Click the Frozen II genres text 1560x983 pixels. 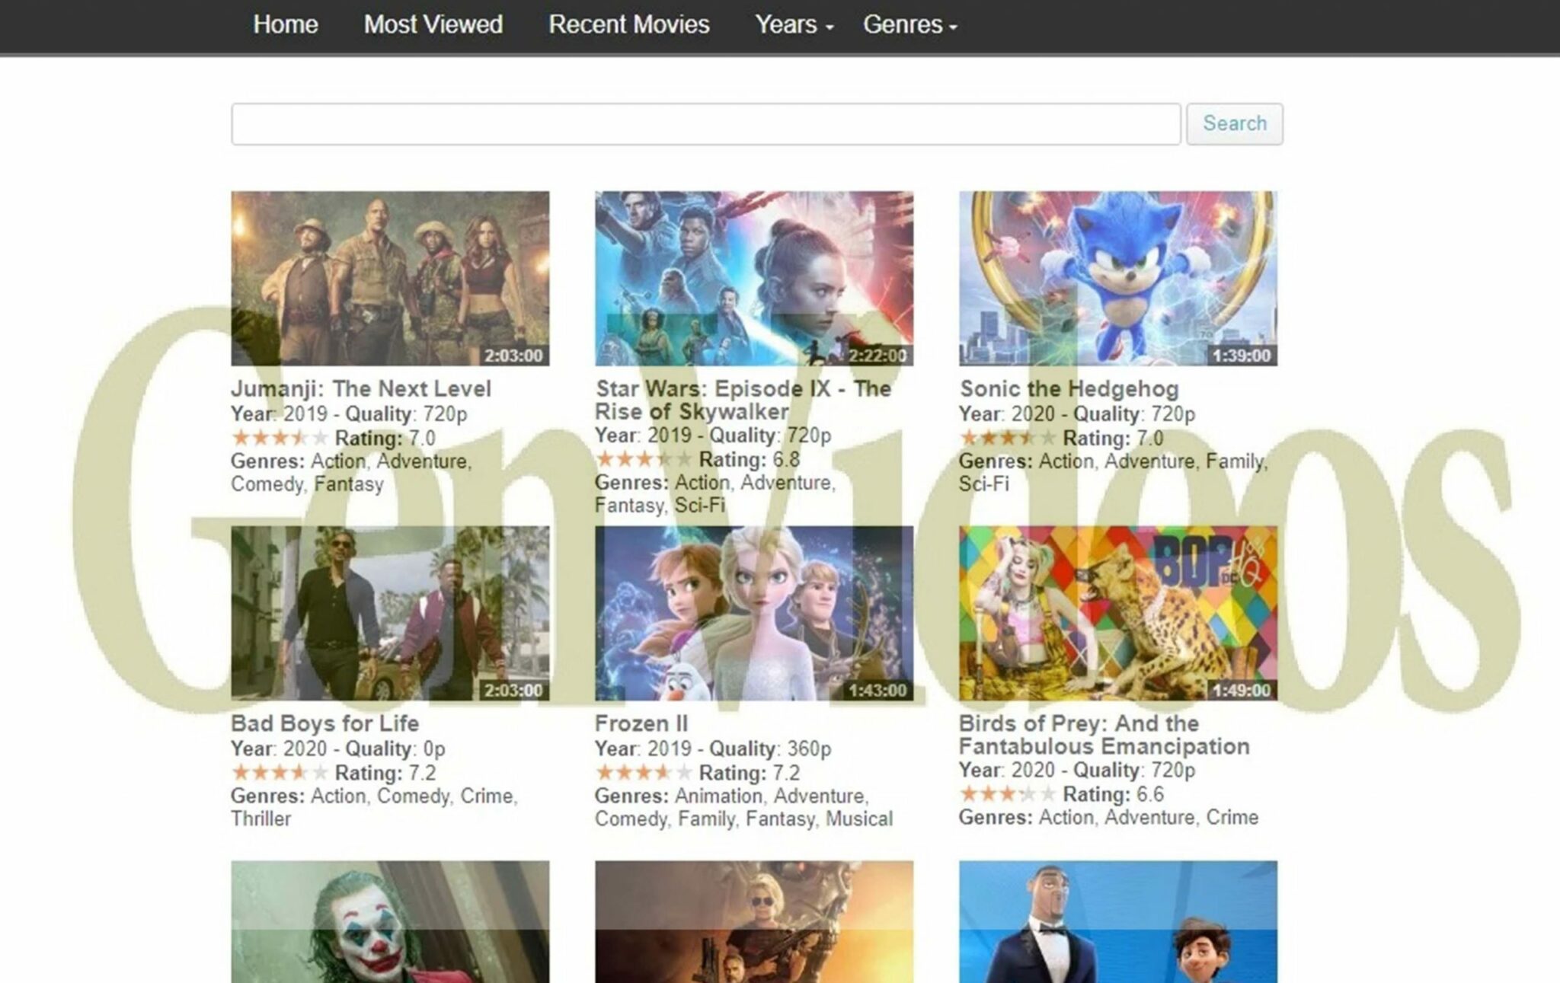coord(743,807)
